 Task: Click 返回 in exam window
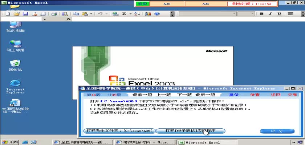coord(276,95)
